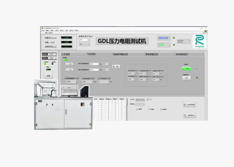Click the green indicator beside 待机状态

tap(174, 38)
